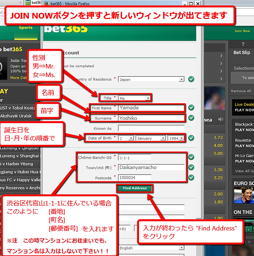The height and width of the screenshot is (256, 254).
Task: Click the green checkmark beside Surname
Action: pyautogui.click(x=191, y=118)
